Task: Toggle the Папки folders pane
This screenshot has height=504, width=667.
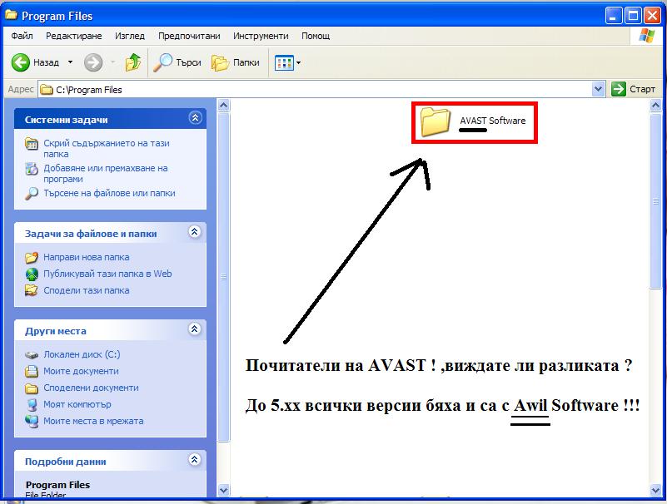Action: coord(236,62)
